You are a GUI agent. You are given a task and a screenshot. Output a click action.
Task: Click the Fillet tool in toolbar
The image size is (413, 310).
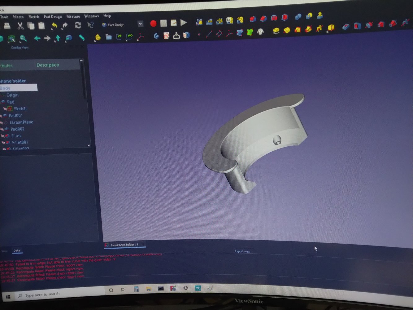pyautogui.click(x=253, y=19)
